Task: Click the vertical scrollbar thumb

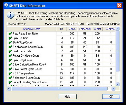Action: point(117,51)
